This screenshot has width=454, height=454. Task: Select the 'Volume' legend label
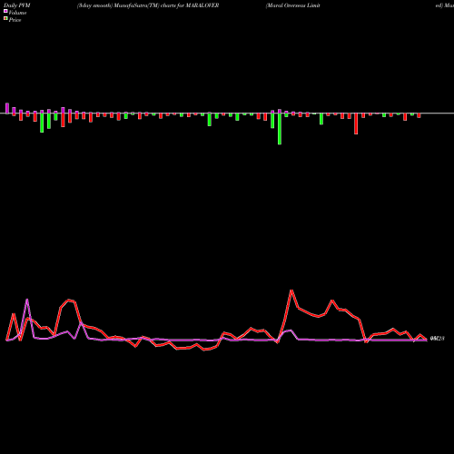tap(17, 13)
